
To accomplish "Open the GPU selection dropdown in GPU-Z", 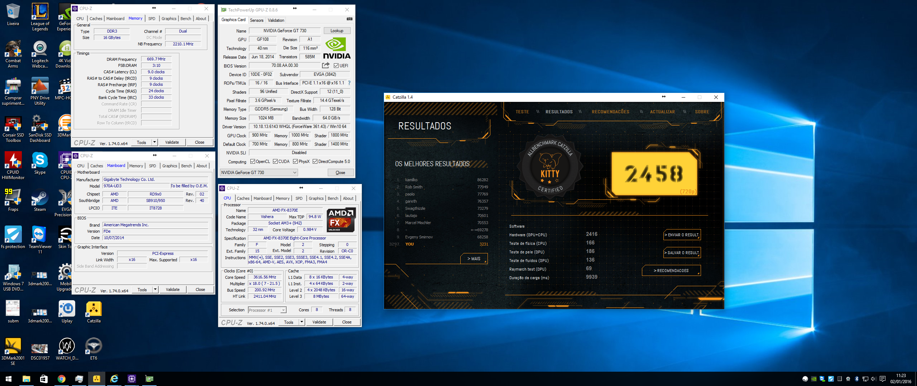I will [x=259, y=173].
